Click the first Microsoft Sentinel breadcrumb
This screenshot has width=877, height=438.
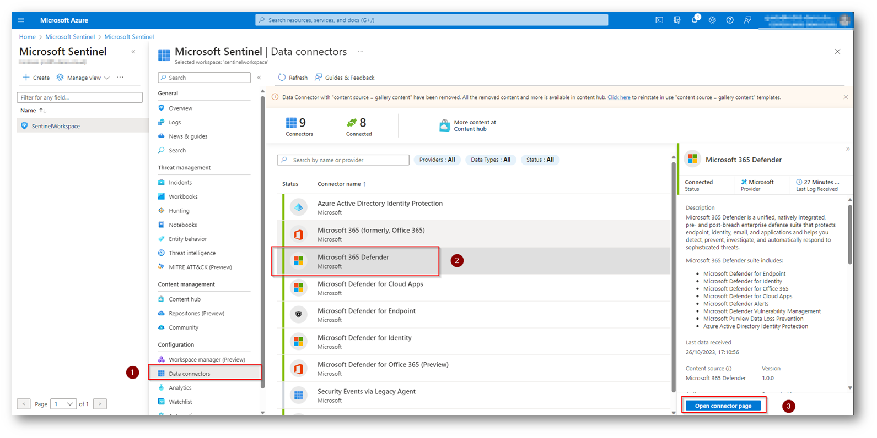(x=70, y=37)
